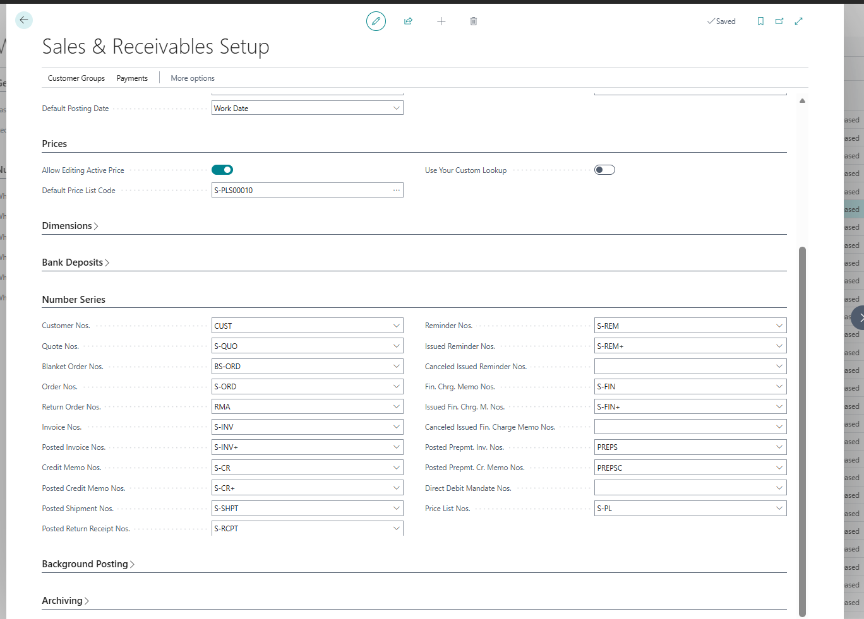Image resolution: width=864 pixels, height=619 pixels.
Task: Click the scrollbar up arrow
Action: (x=802, y=101)
